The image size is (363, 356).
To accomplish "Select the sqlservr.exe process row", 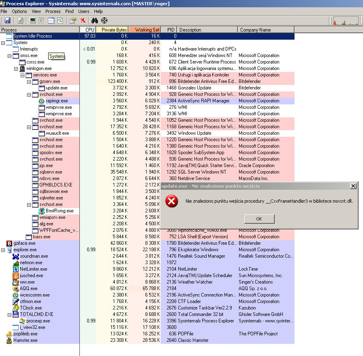I will pos(147,172).
